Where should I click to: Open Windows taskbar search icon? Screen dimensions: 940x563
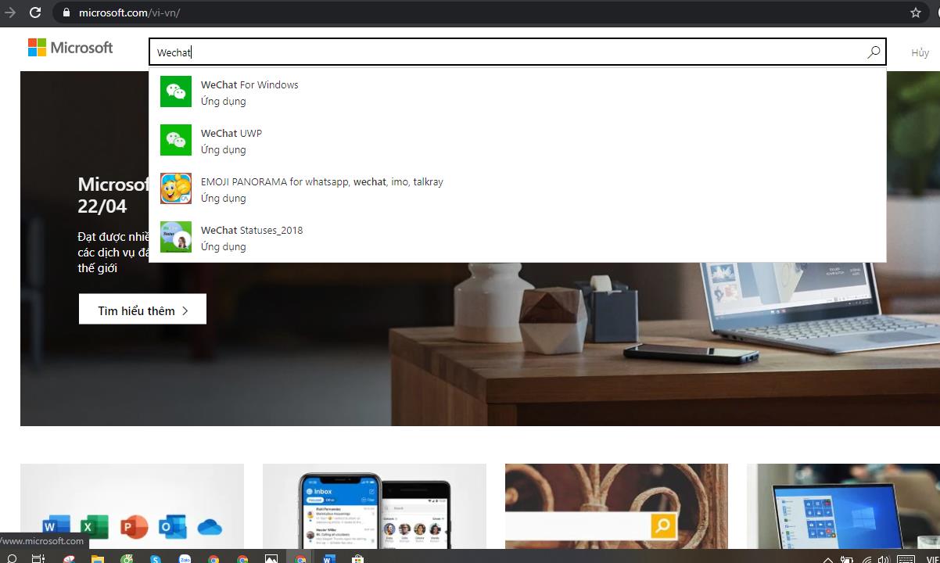[x=12, y=558]
